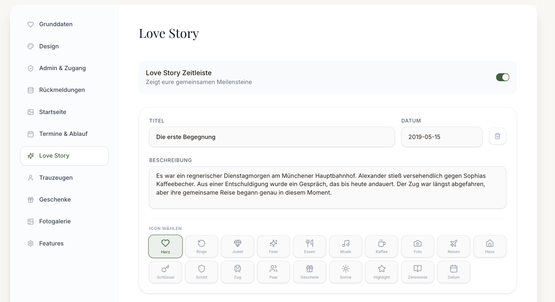Go to Termine & Ablauf

[x=64, y=134]
